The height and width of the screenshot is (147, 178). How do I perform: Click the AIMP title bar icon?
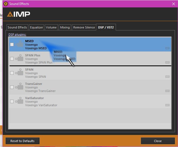click(6, 4)
